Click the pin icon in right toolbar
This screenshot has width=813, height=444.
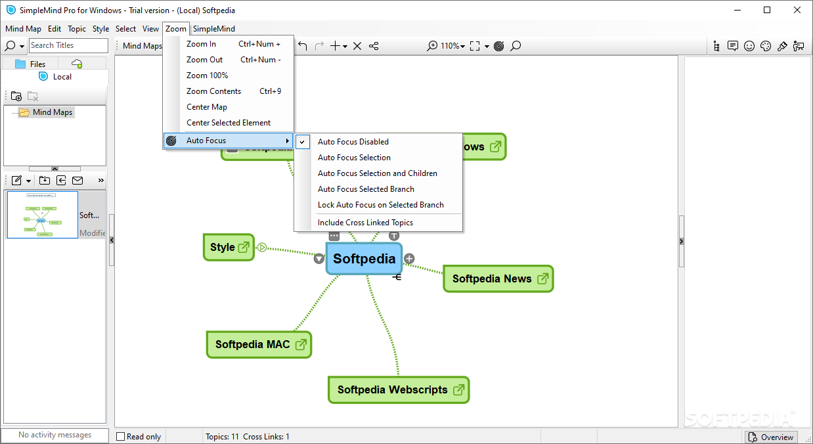[782, 46]
